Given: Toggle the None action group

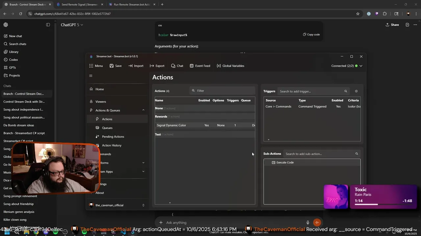Looking at the screenshot, I should tap(205, 108).
